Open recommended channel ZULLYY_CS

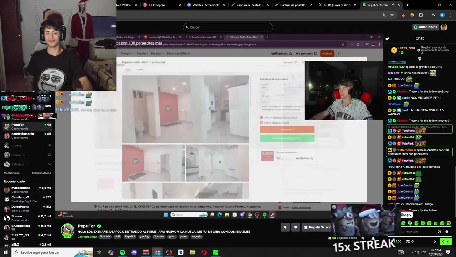(27, 237)
